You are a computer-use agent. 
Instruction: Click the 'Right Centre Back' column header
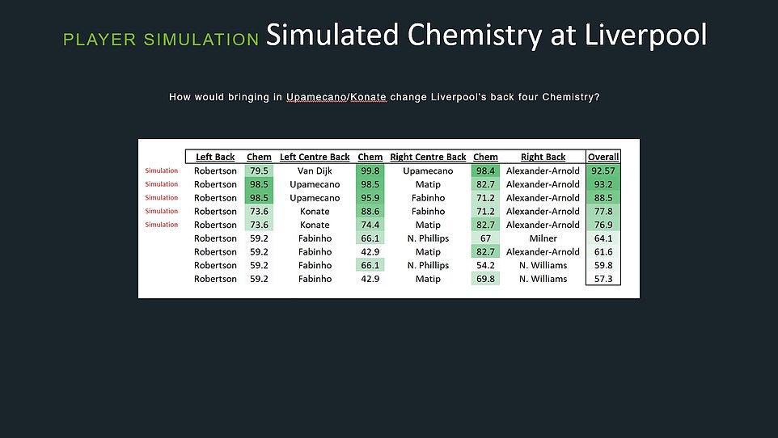[428, 157]
